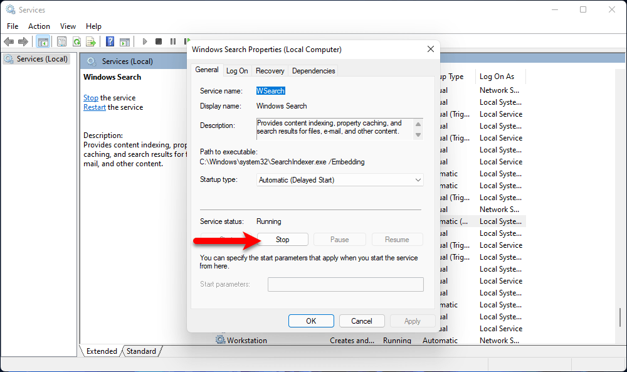
Task: Click the Stop the service link
Action: (x=91, y=98)
